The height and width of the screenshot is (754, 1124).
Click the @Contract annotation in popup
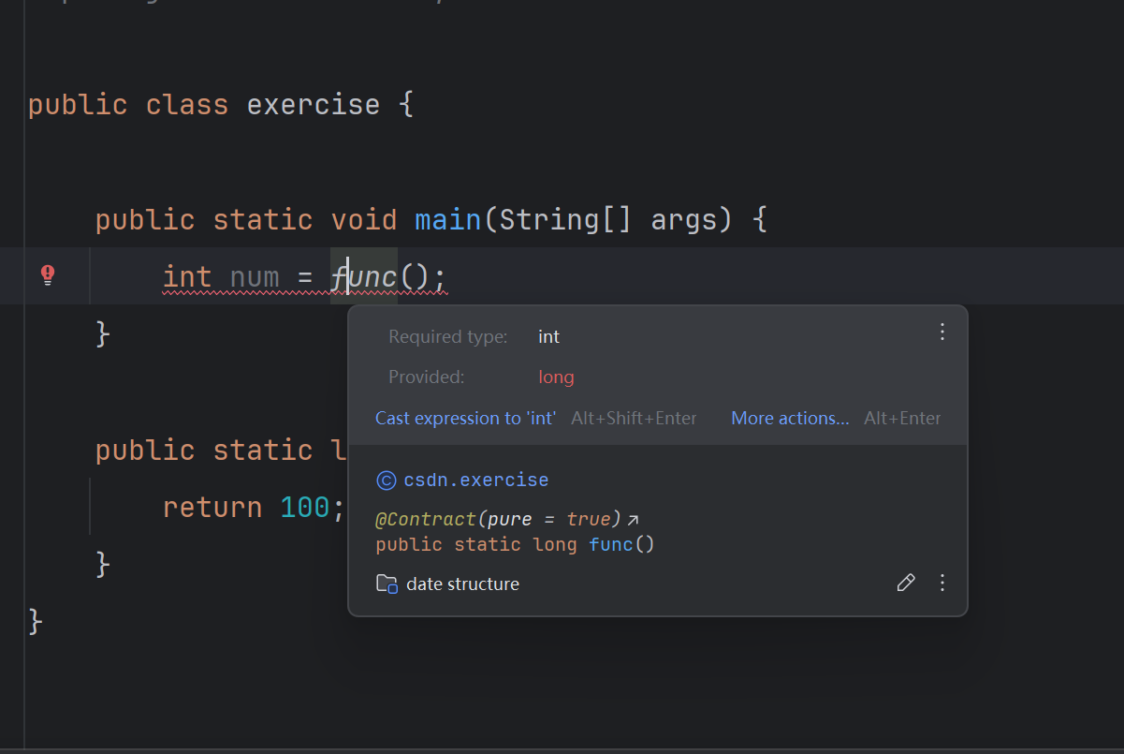pyautogui.click(x=426, y=519)
